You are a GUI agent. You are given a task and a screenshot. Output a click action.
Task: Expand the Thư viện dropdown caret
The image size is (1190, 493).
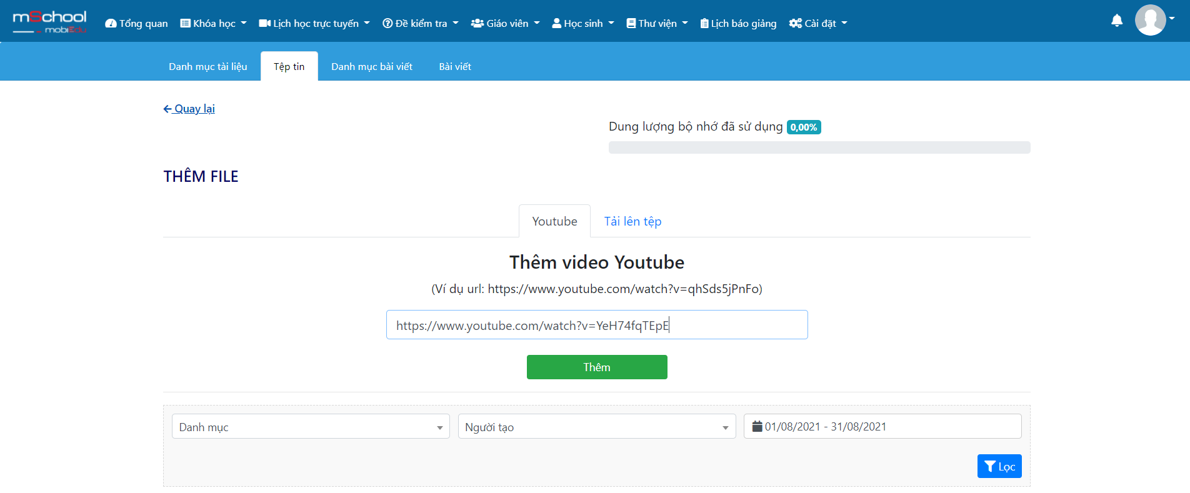pyautogui.click(x=685, y=23)
